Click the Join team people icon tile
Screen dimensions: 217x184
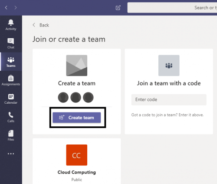[169, 66]
